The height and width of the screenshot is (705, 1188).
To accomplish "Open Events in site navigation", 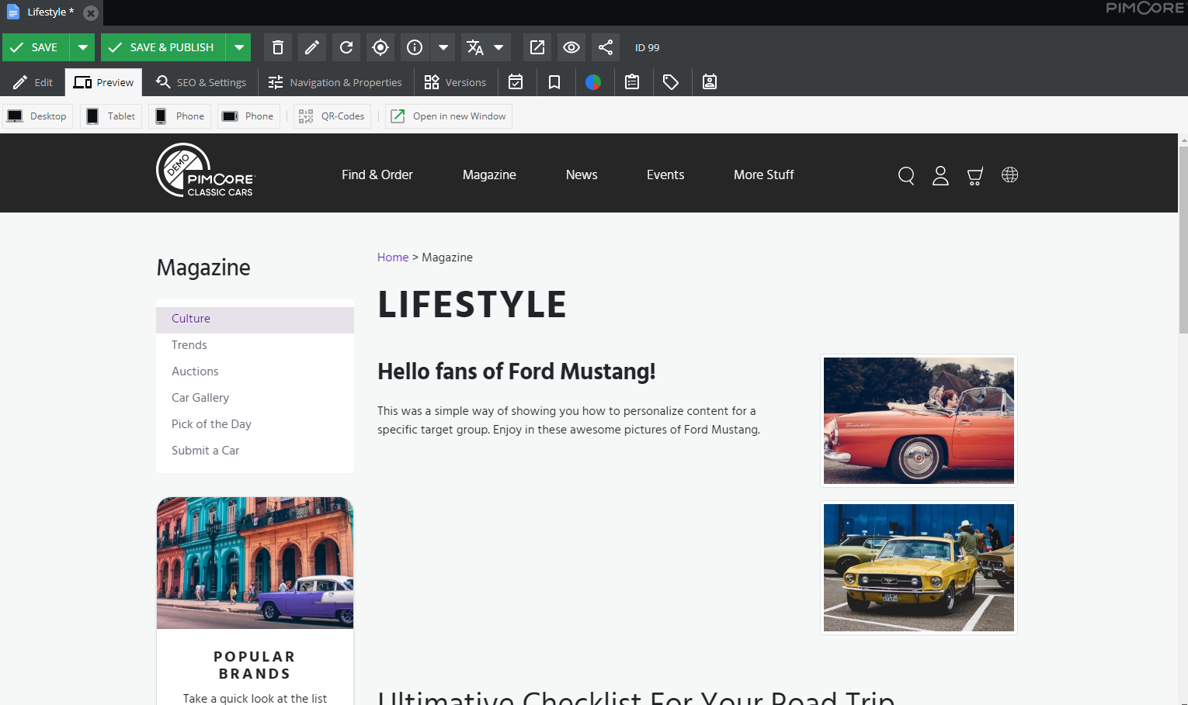I will [665, 175].
